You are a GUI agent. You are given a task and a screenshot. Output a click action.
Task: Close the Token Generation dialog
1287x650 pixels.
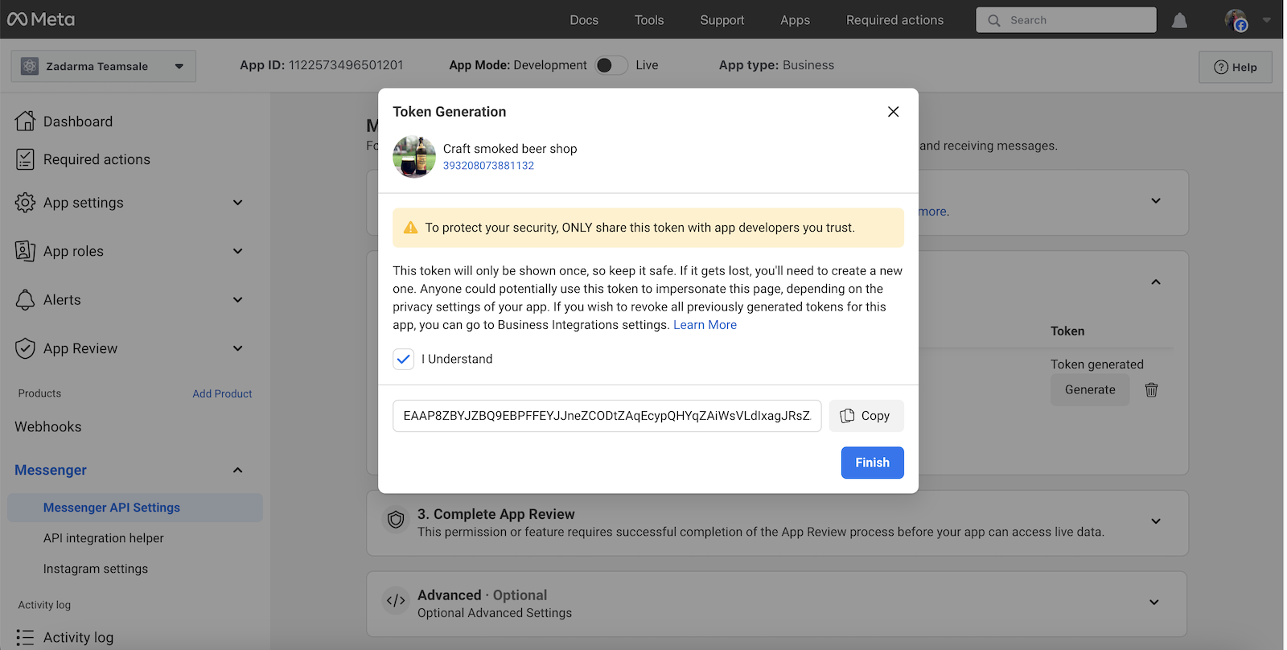coord(893,112)
